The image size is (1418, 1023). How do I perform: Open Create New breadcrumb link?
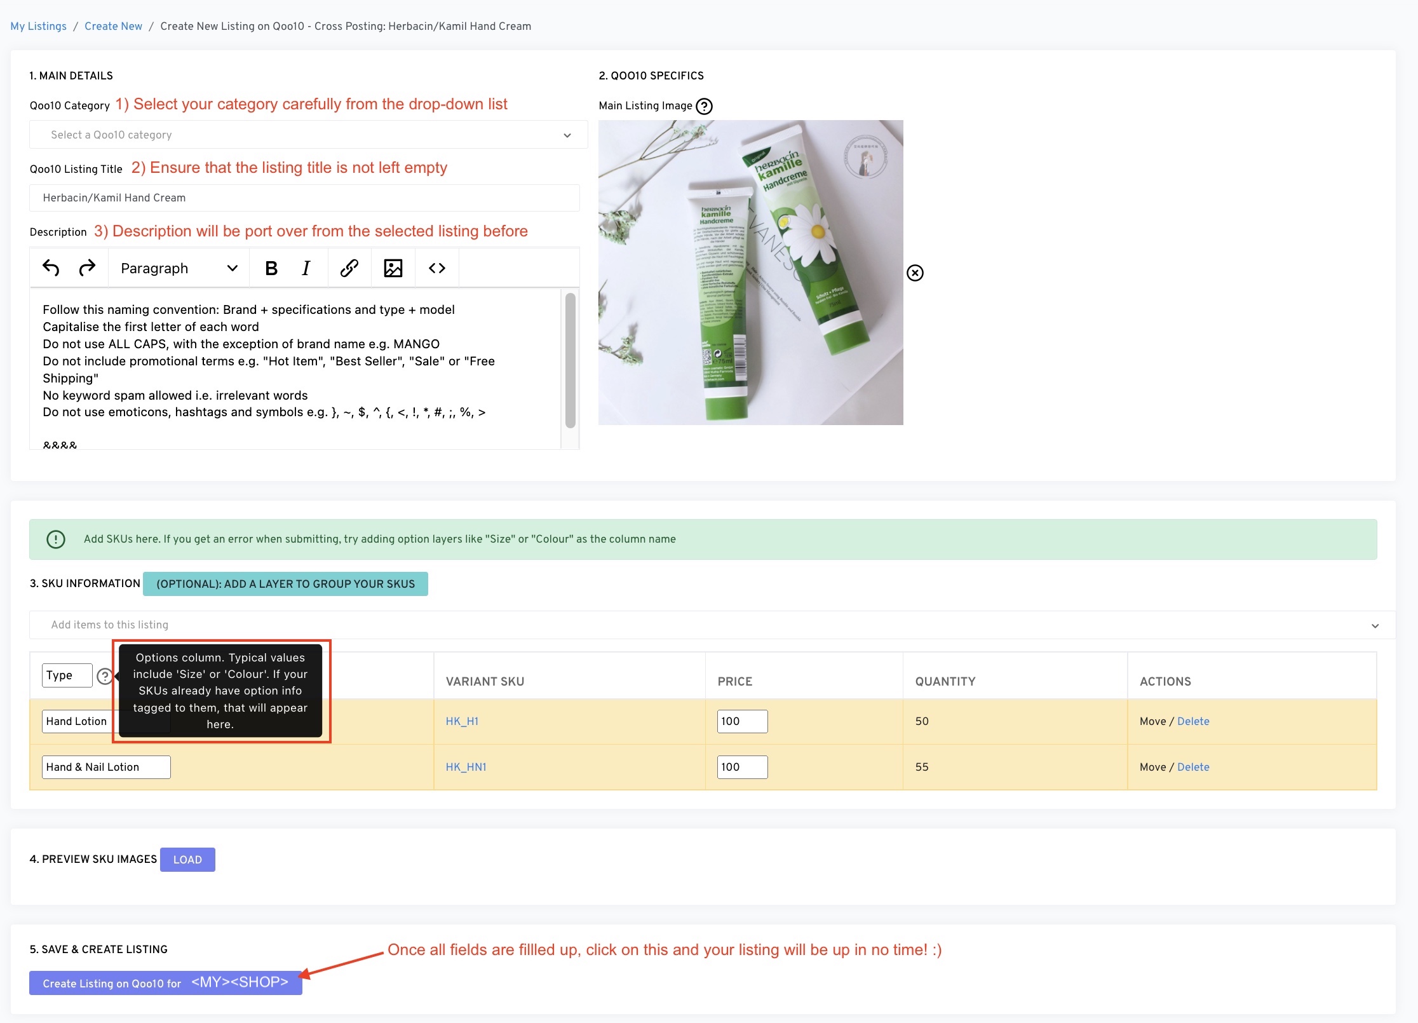113,26
